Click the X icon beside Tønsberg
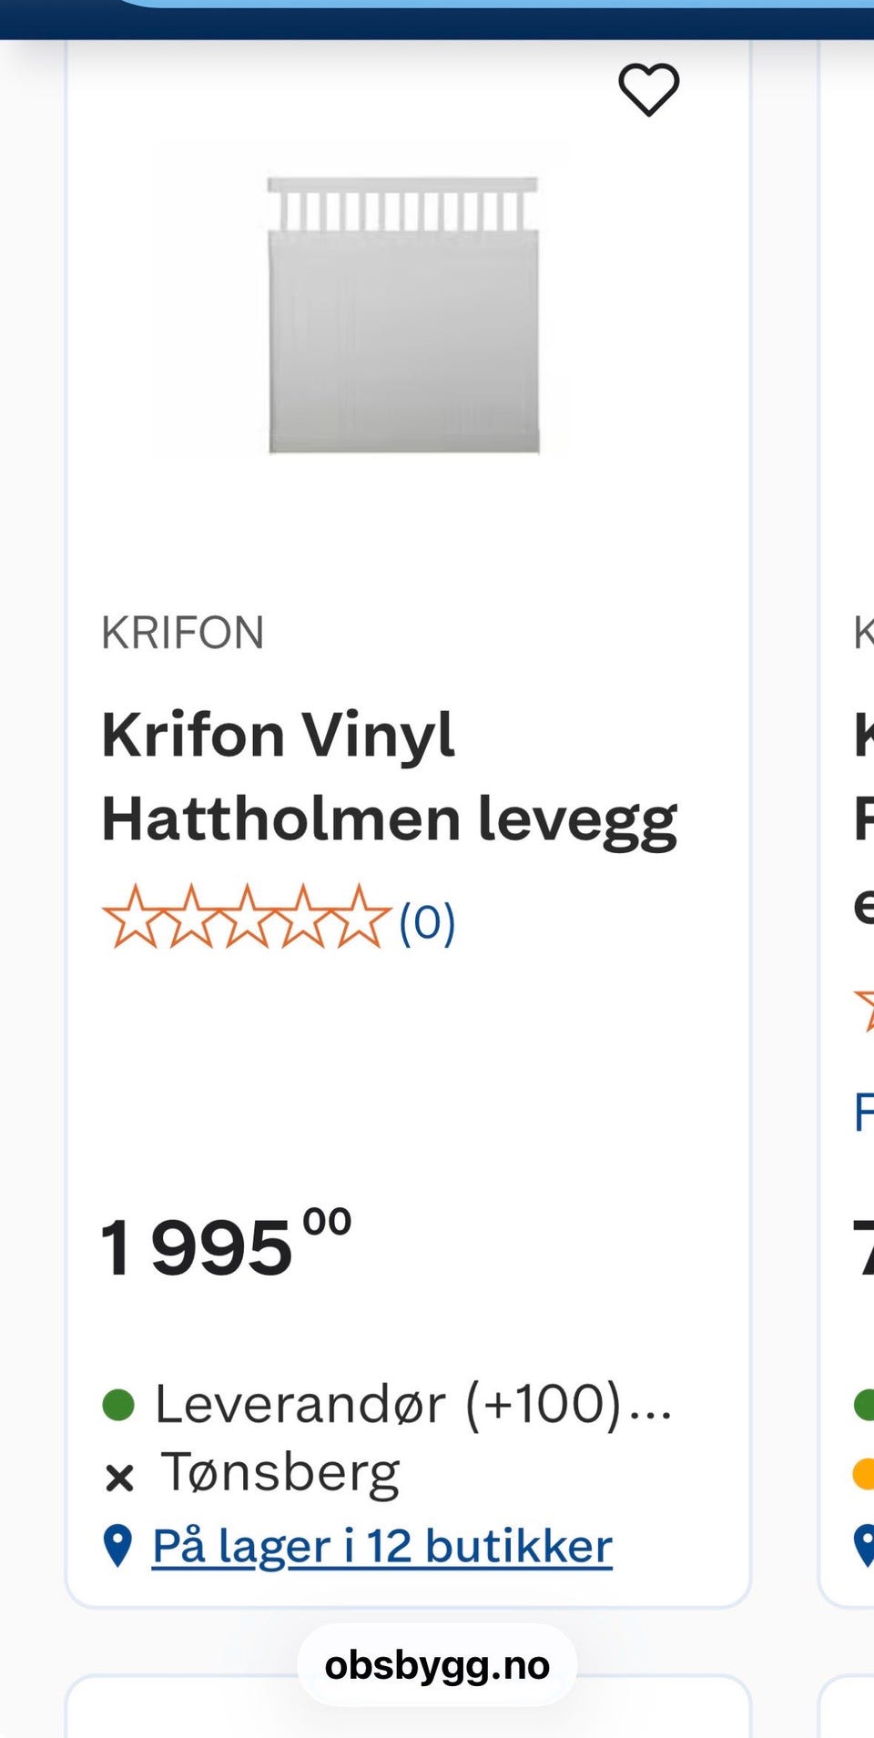 (119, 1477)
